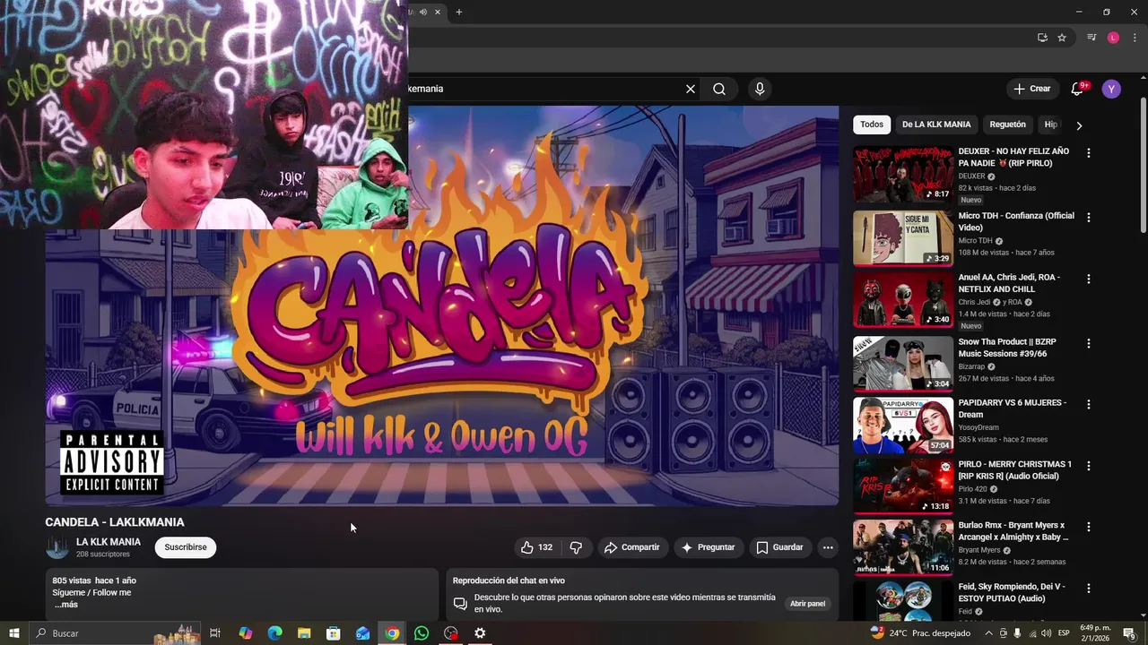The height and width of the screenshot is (645, 1148).
Task: Select the Hip filter chip
Action: 1050,125
